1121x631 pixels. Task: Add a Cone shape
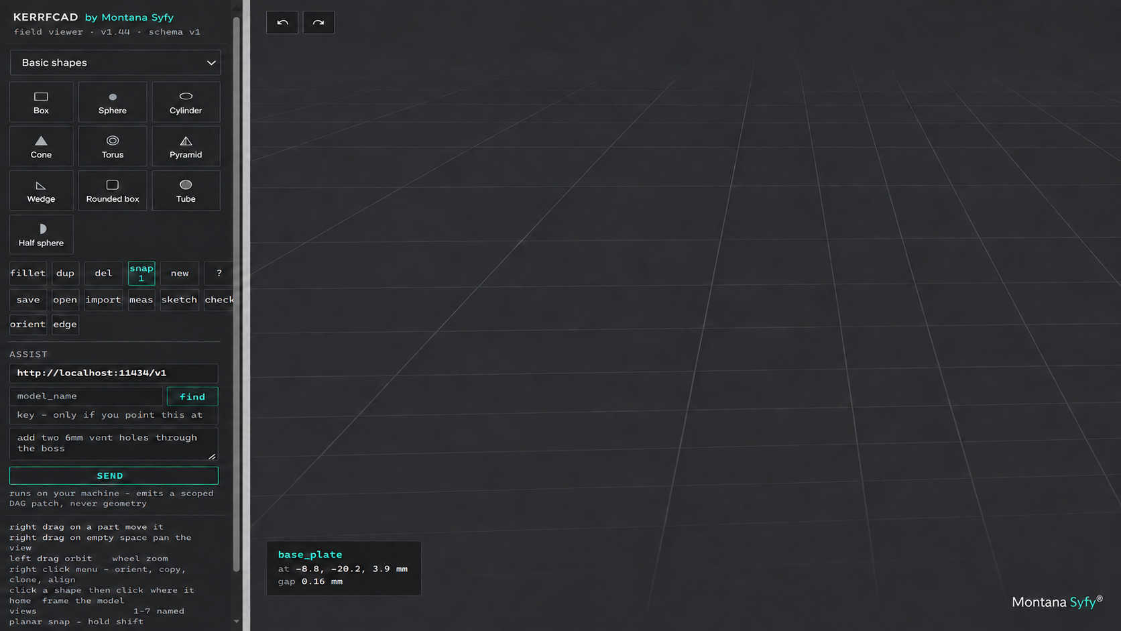click(x=41, y=146)
